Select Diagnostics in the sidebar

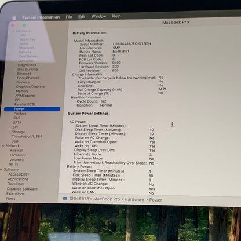coord(27,65)
